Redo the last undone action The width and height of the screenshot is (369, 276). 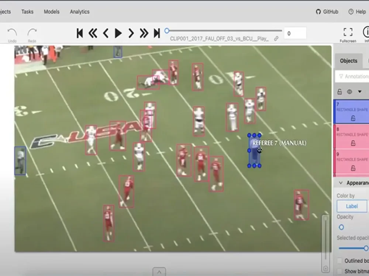coord(32,35)
